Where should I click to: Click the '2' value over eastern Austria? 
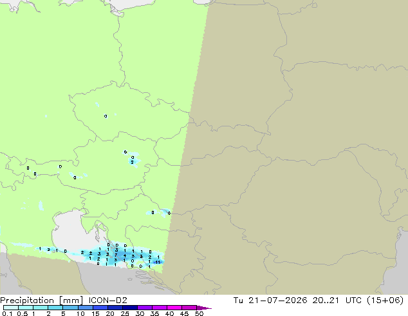click(x=132, y=162)
